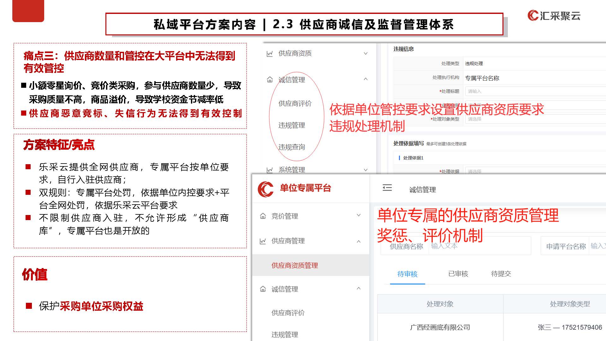The width and height of the screenshot is (606, 341).
Task: Click the 处理依据填写 section heading
Action: [x=408, y=143]
